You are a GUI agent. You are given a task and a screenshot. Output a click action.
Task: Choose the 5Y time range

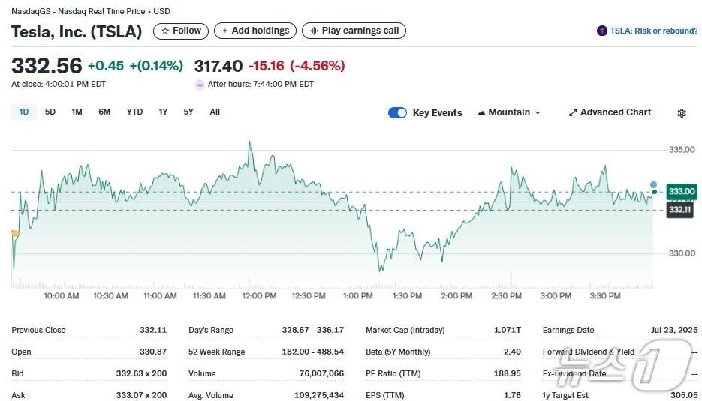click(x=188, y=112)
